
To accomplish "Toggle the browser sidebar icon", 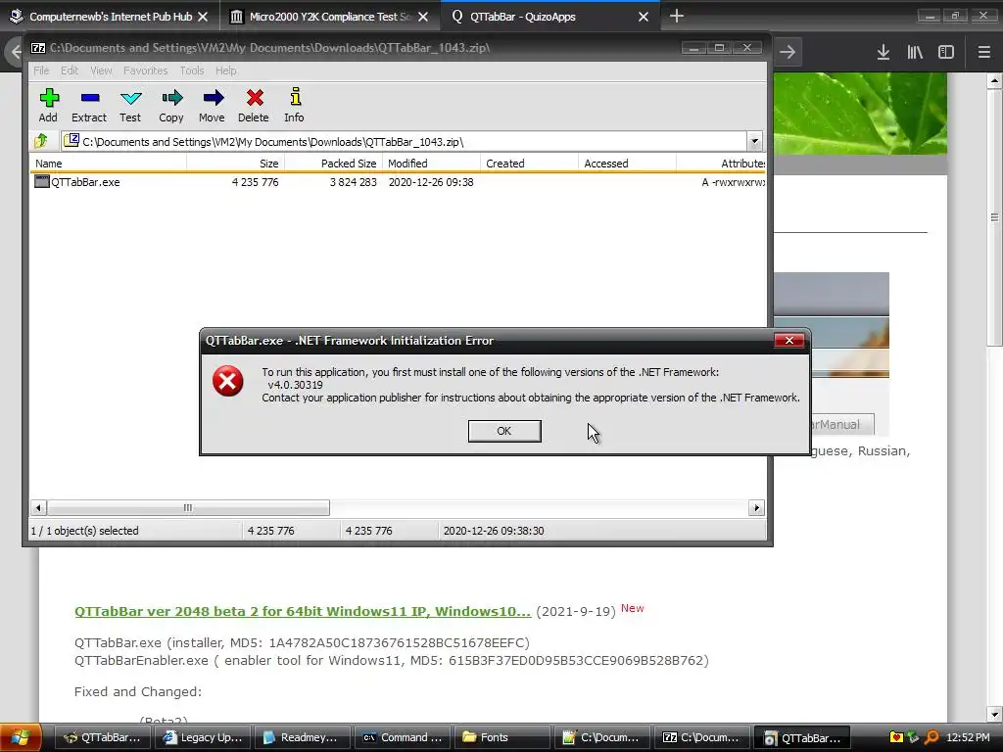I will point(946,52).
